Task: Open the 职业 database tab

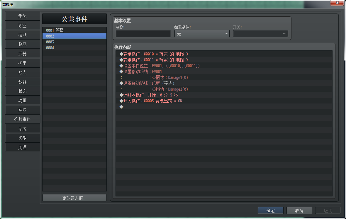Action: pos(23,26)
